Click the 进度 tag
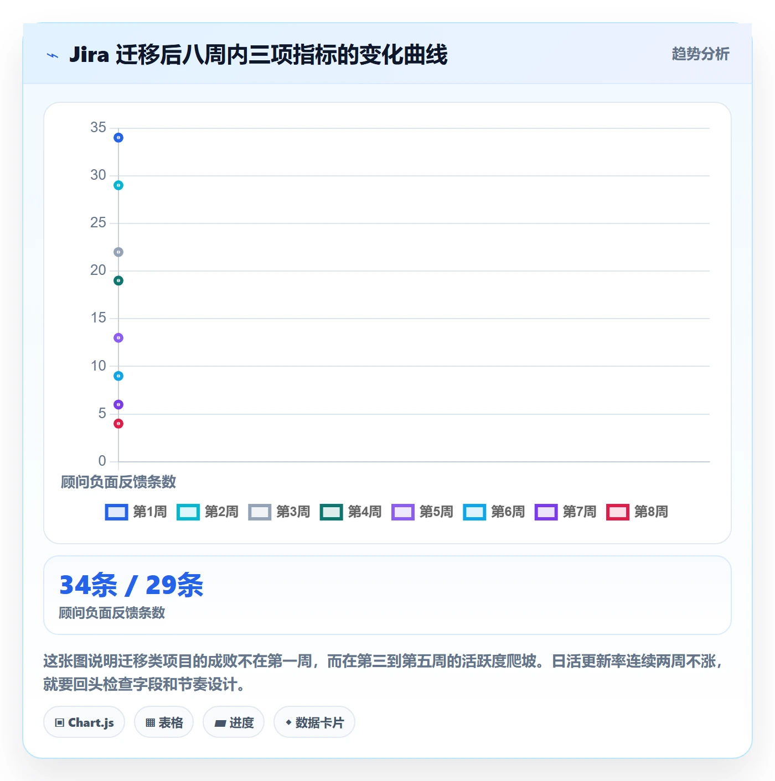 234,722
